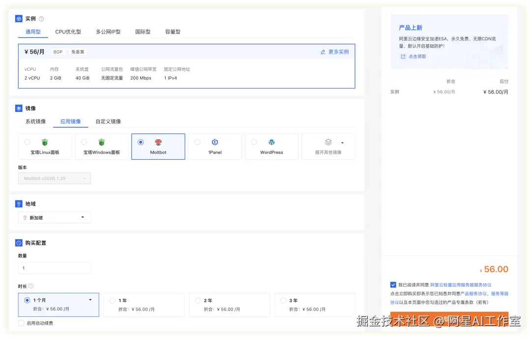Click the 地域 section location icon
The image size is (531, 338).
pyautogui.click(x=19, y=204)
